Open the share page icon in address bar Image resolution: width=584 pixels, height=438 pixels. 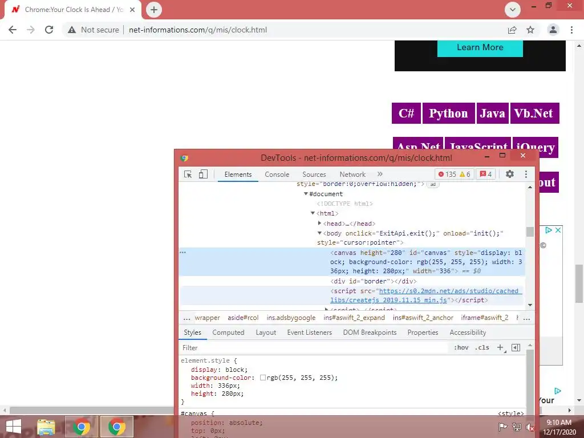pos(512,30)
